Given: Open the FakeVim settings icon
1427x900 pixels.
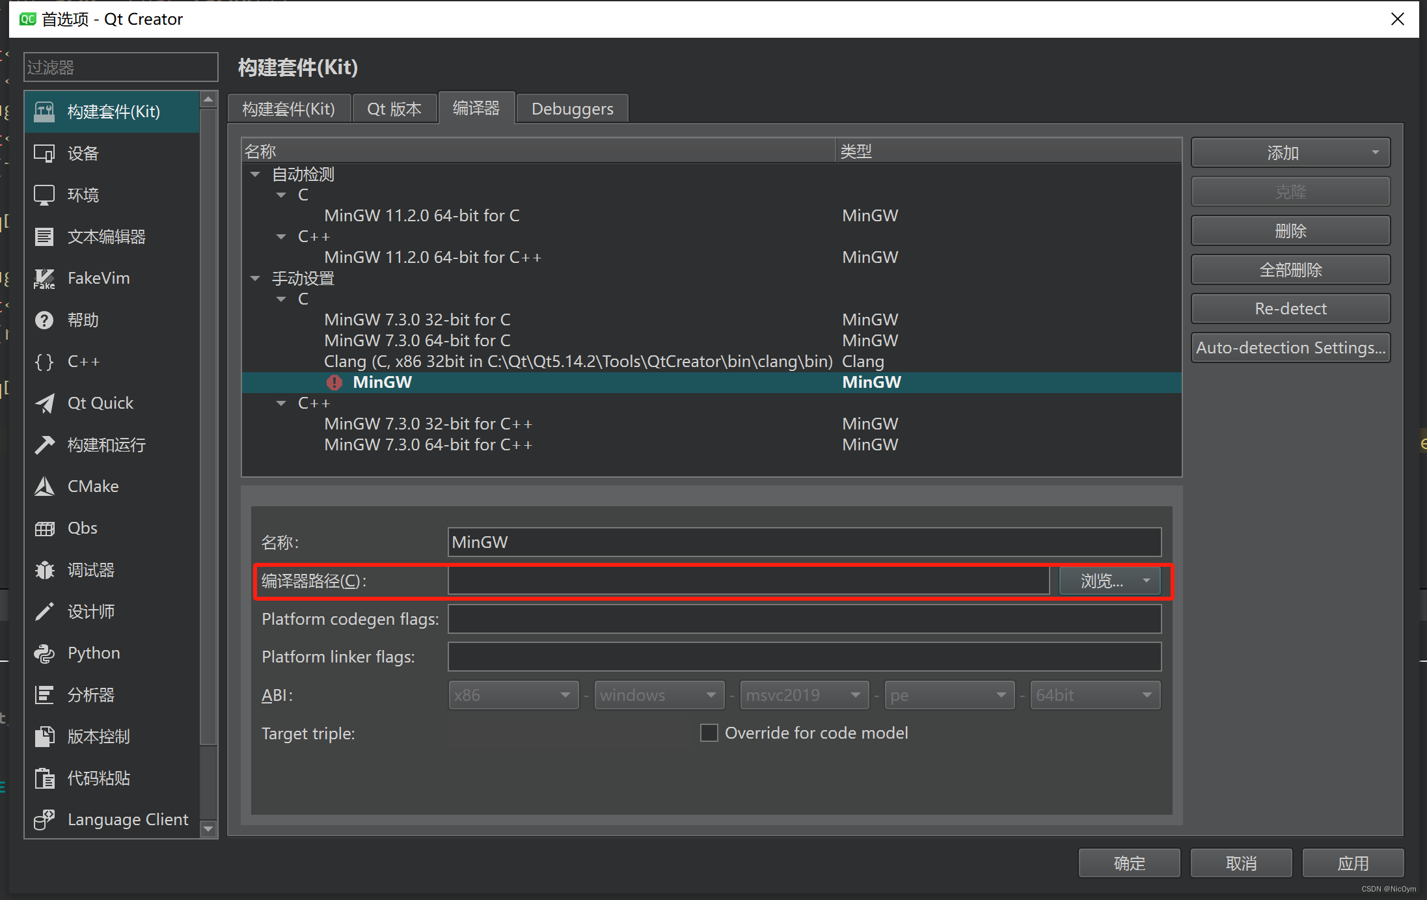Looking at the screenshot, I should coord(44,279).
